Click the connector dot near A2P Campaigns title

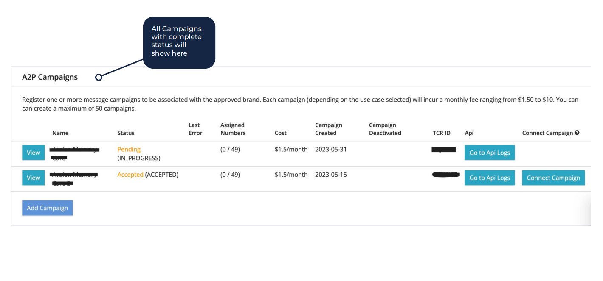[99, 77]
